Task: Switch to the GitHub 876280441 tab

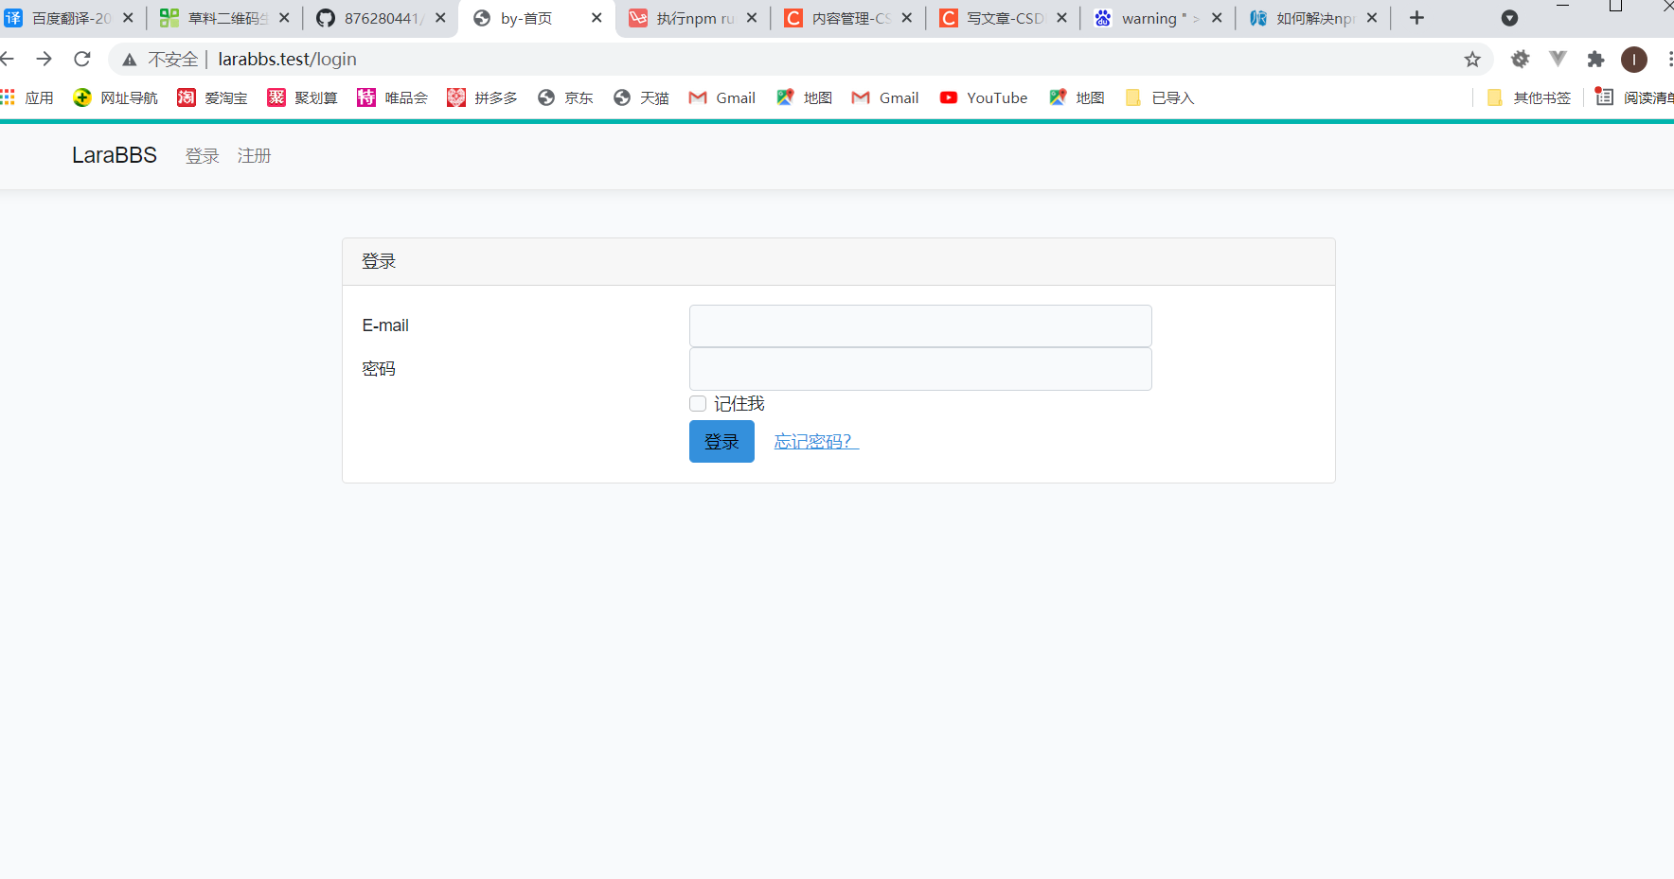Action: tap(383, 18)
